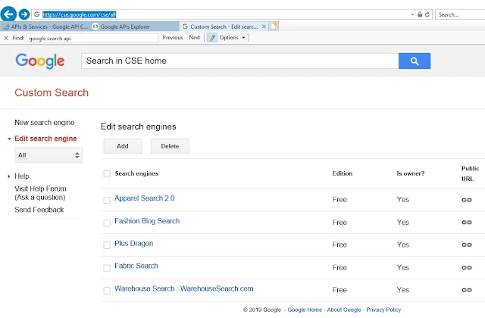The width and height of the screenshot is (485, 318).
Task: Check the select-all Search engines checkbox
Action: 107,173
